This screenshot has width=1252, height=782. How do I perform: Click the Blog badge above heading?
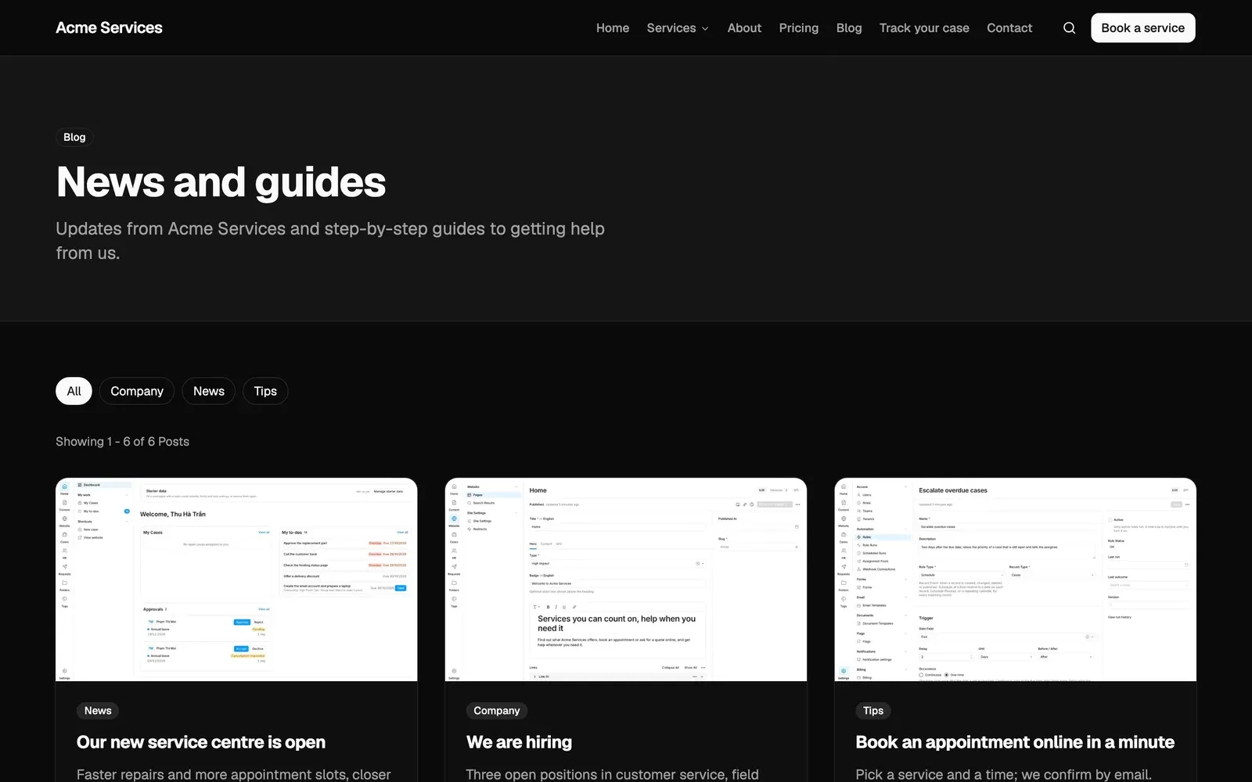click(x=74, y=138)
